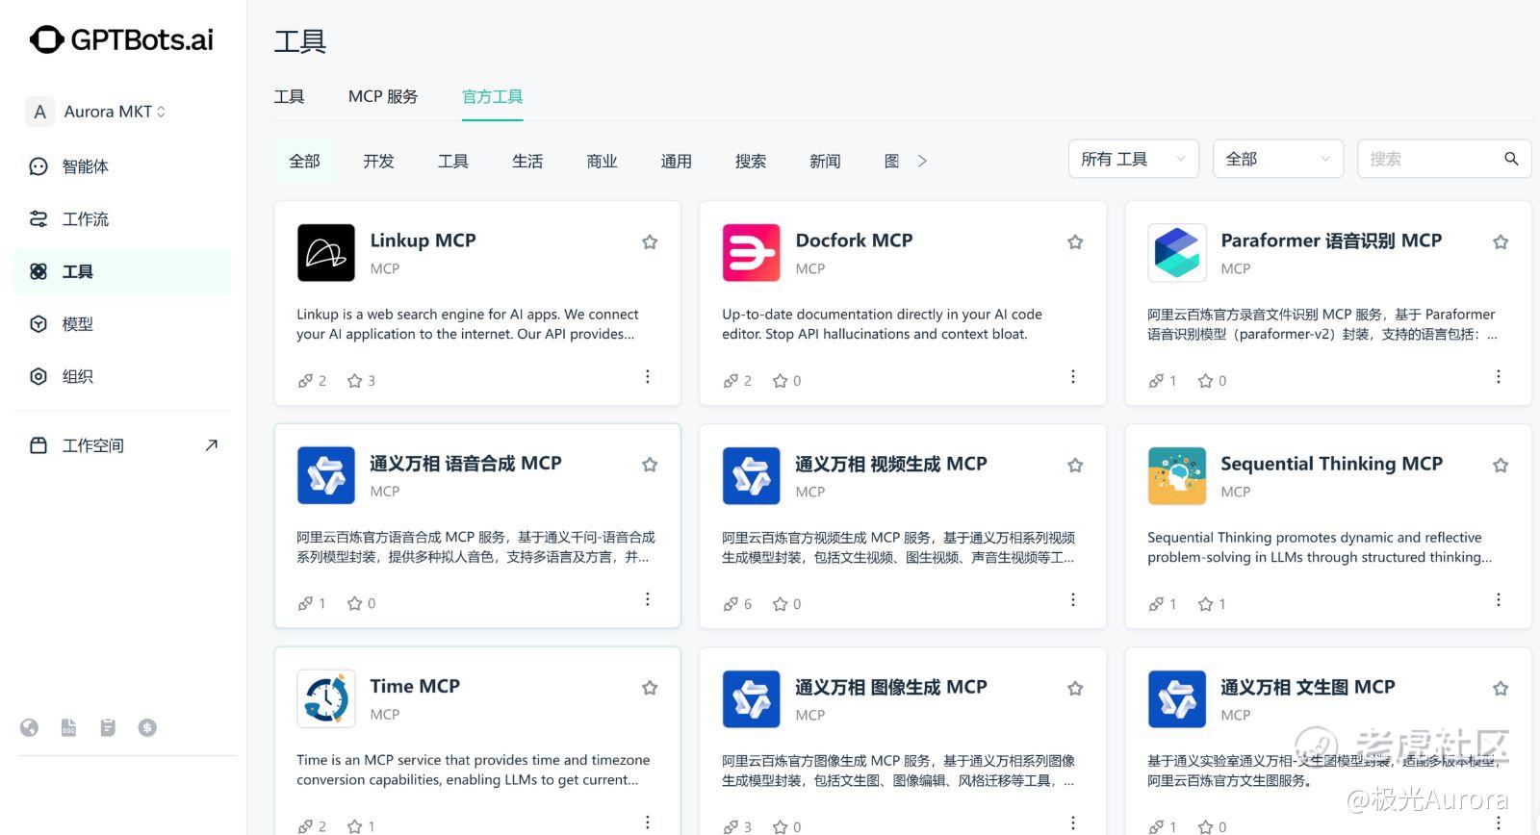Open the 模型 section in the sidebar
Screen dimensions: 1540x835
(x=121, y=324)
